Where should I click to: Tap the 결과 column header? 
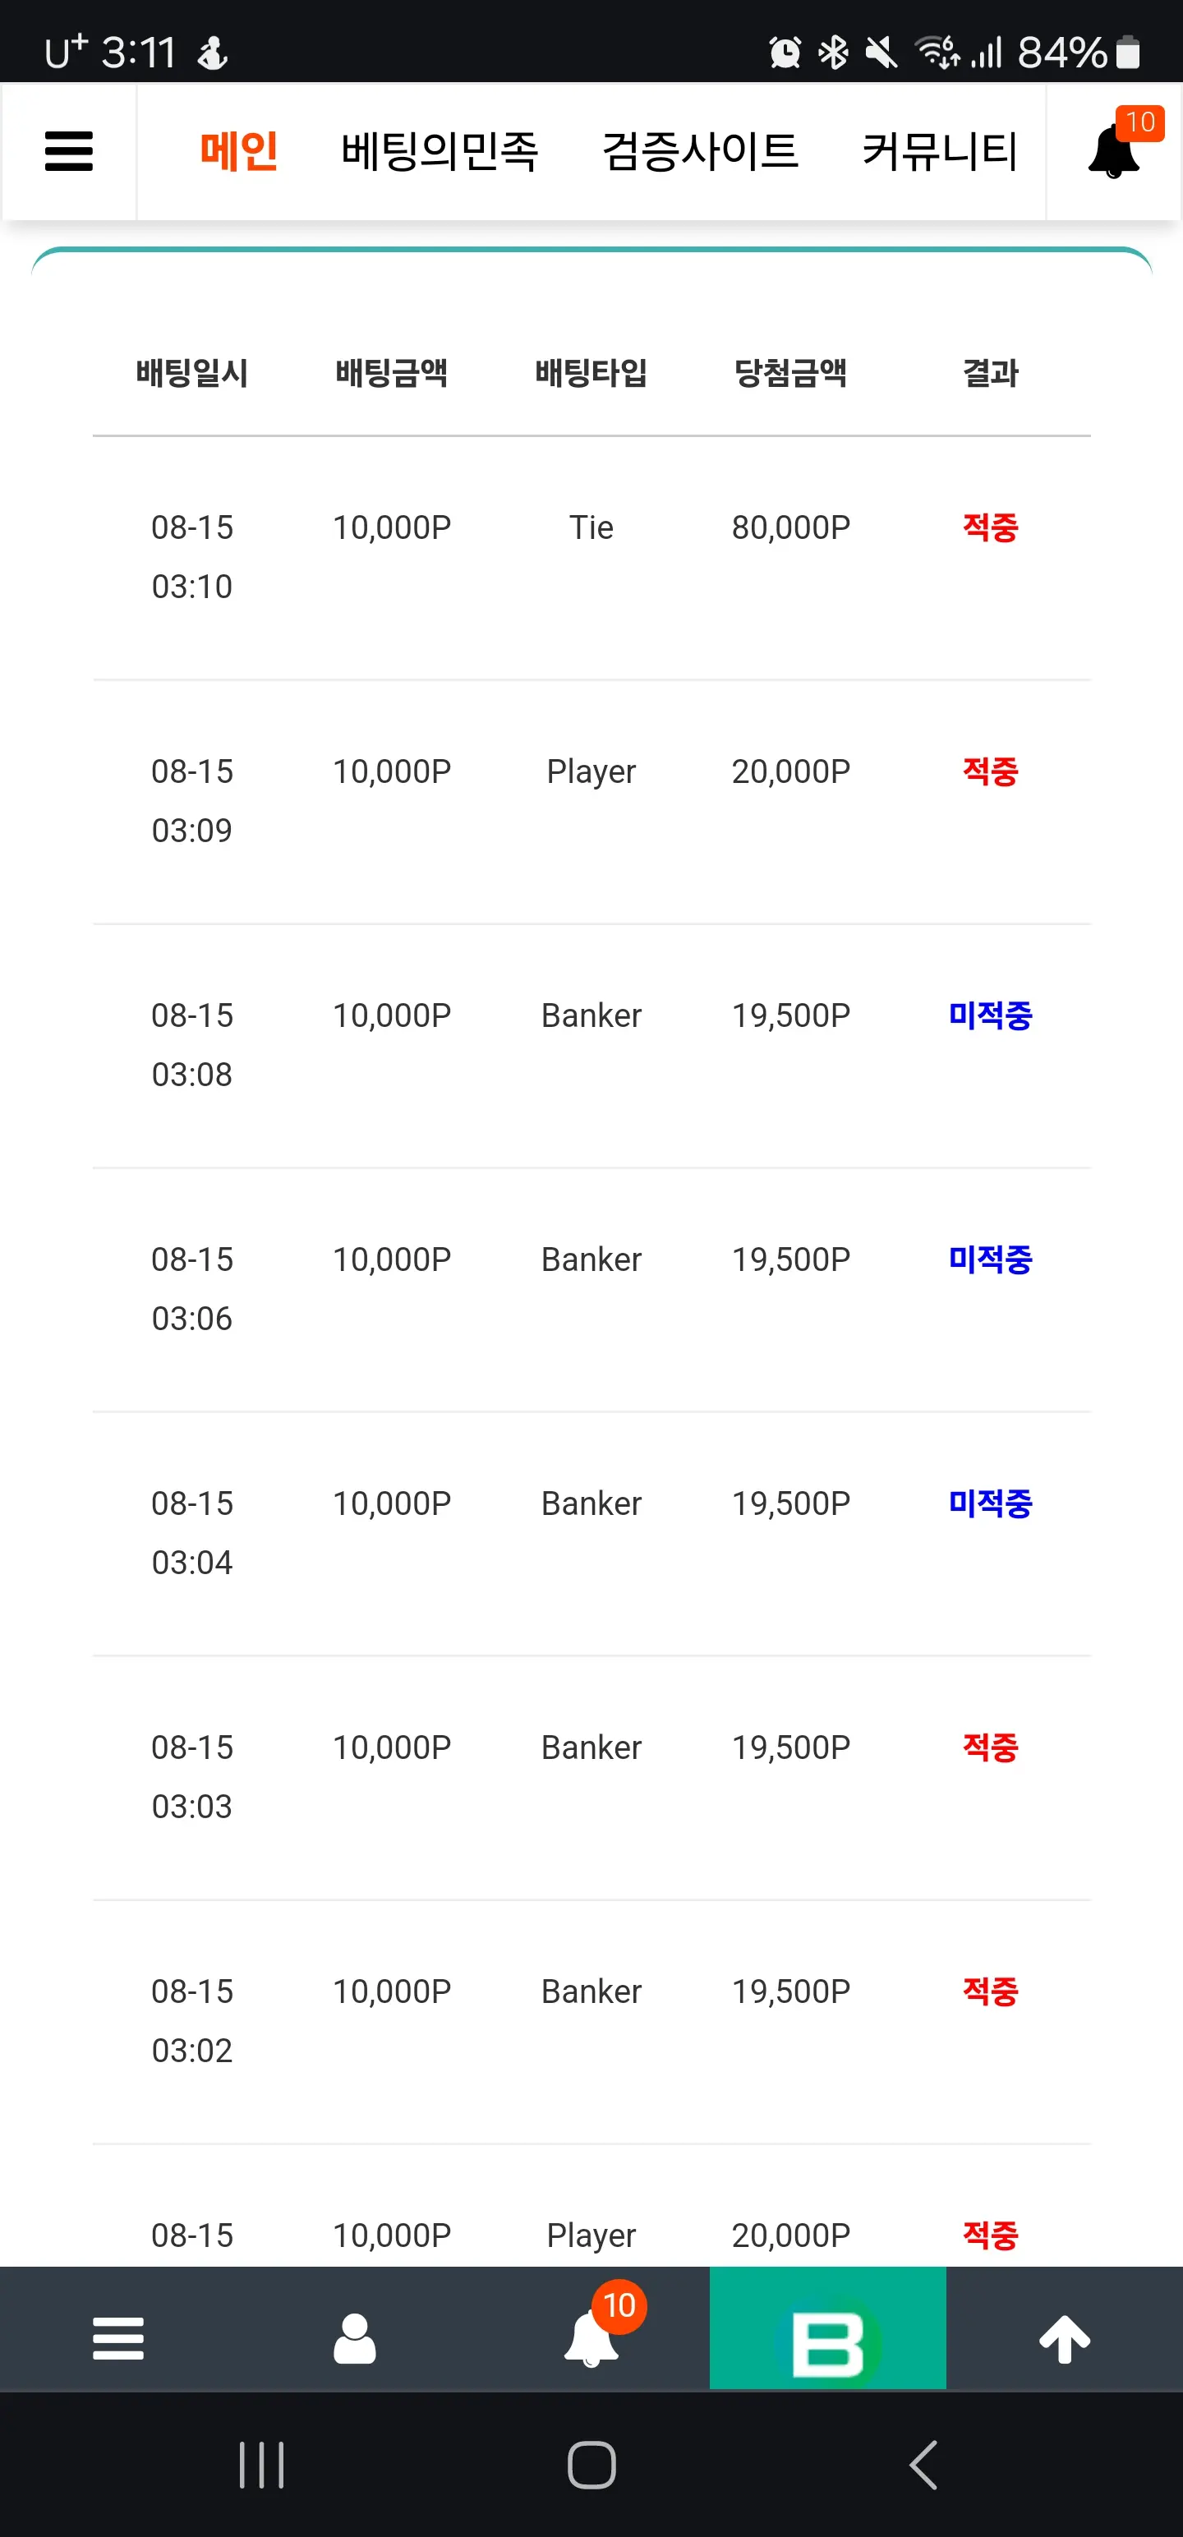coord(990,373)
